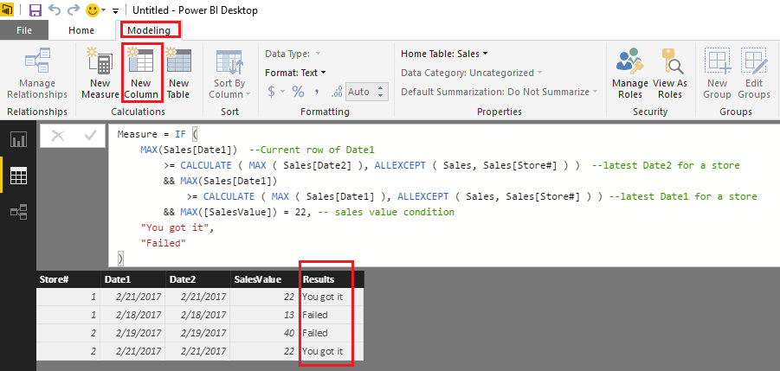Select the Store# column header

pos(68,279)
